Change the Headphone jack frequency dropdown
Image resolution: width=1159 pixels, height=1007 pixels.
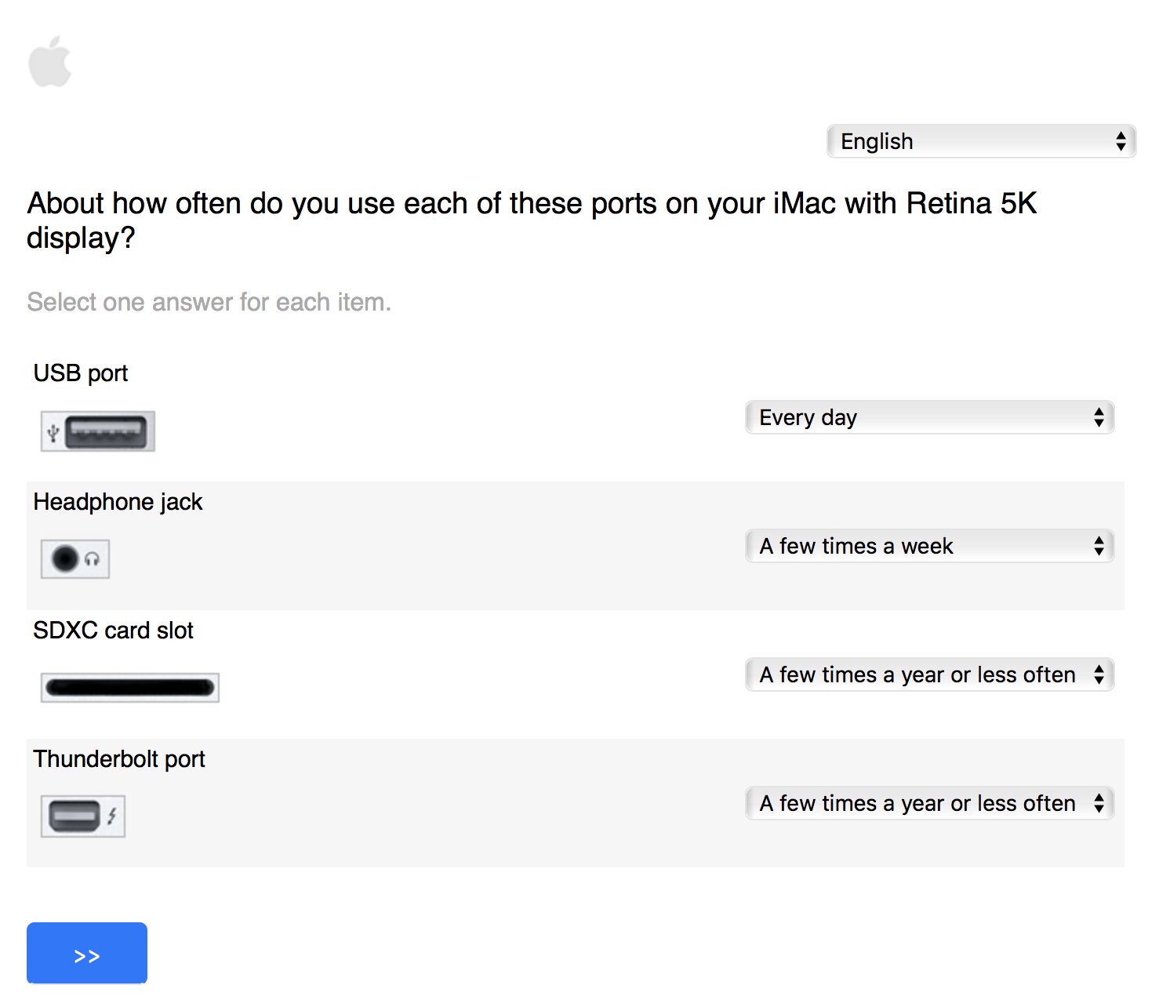(929, 546)
